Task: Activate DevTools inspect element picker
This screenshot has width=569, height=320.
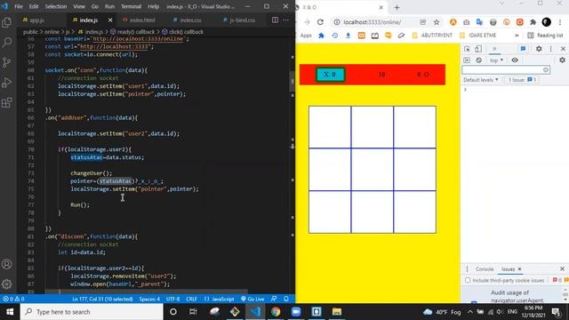Action: tap(467, 49)
